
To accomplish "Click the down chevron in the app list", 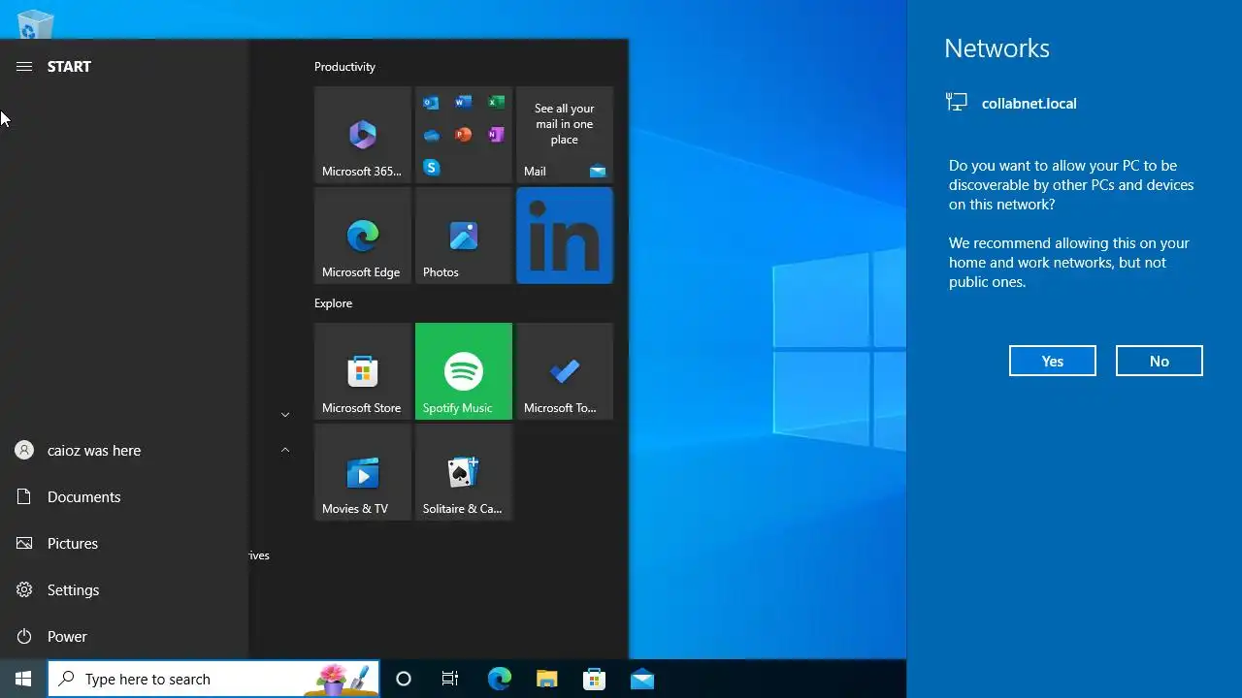I will (x=285, y=415).
